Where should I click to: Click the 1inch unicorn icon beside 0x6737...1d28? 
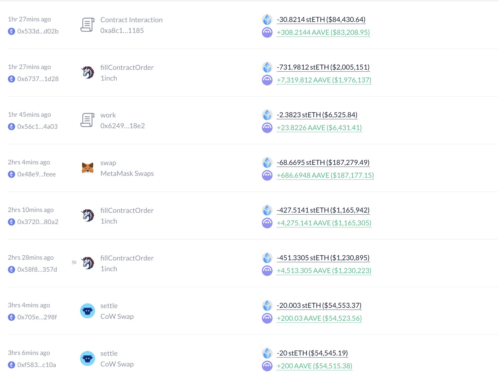(88, 73)
